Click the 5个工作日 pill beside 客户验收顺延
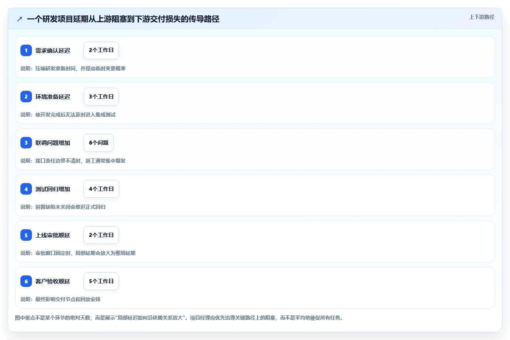 point(101,281)
